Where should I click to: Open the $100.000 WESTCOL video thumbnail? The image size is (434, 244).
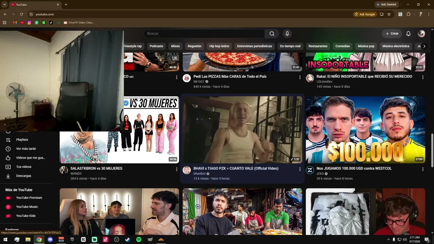366,130
